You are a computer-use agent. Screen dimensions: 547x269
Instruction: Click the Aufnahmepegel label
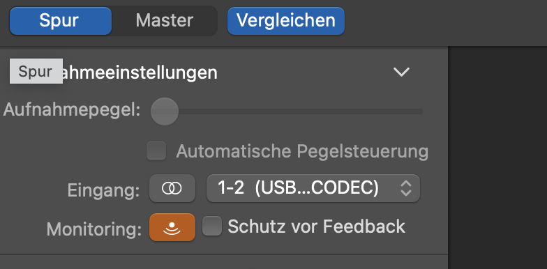pos(72,111)
